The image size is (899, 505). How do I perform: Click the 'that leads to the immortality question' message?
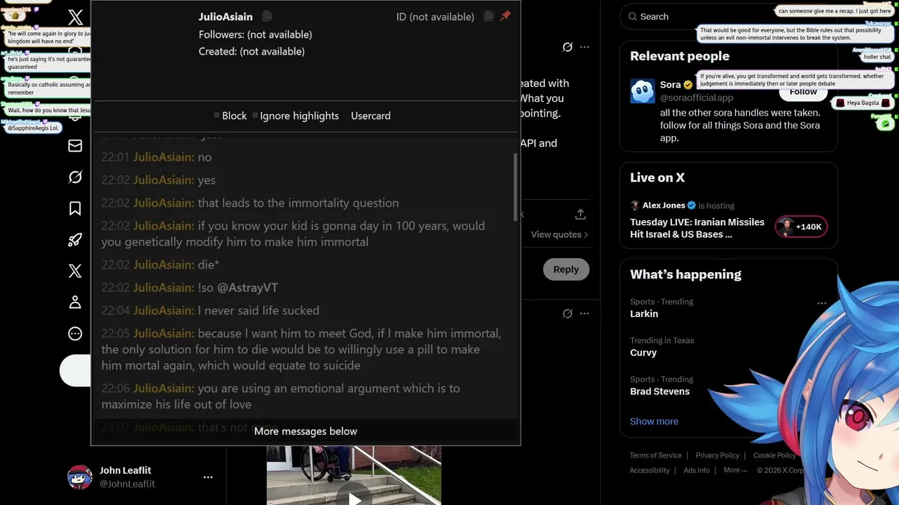click(x=298, y=203)
